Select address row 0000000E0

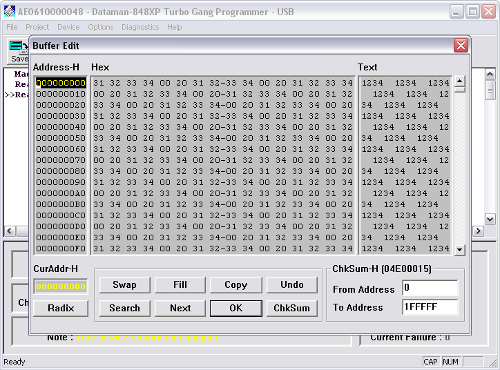pyautogui.click(x=61, y=237)
